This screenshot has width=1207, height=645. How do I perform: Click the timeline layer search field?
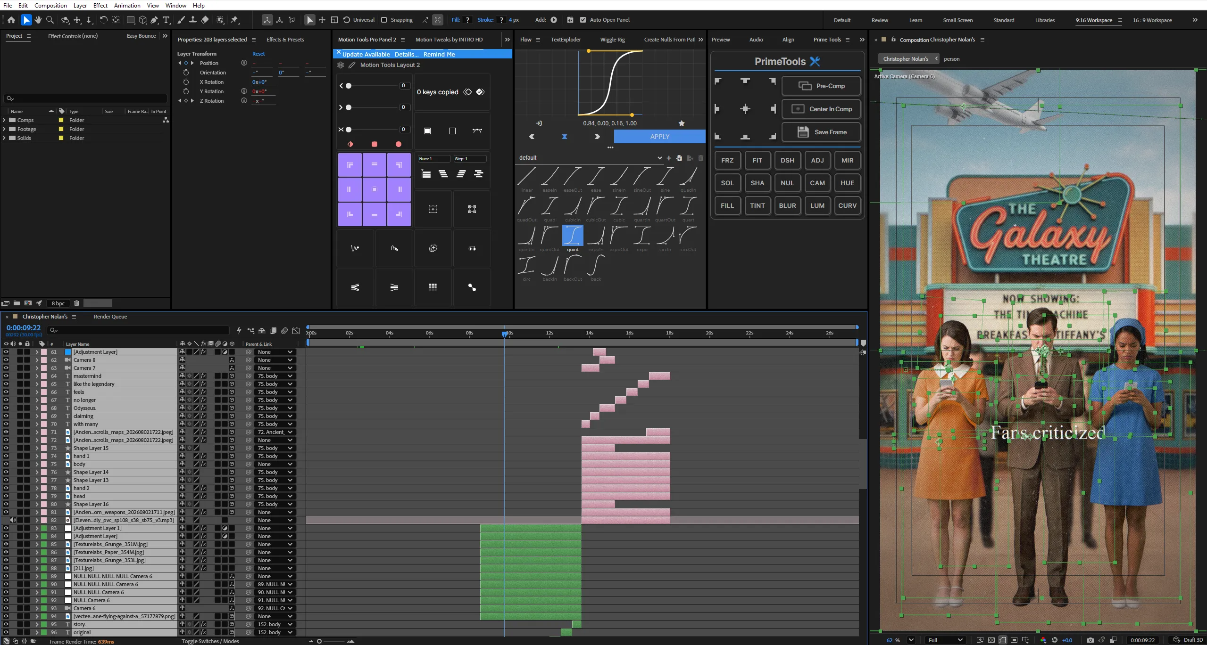[138, 330]
